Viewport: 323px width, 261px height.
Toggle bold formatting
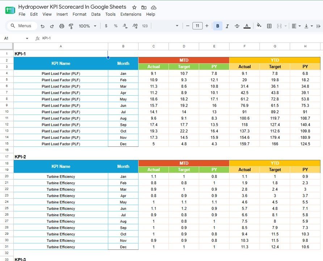pyautogui.click(x=218, y=26)
